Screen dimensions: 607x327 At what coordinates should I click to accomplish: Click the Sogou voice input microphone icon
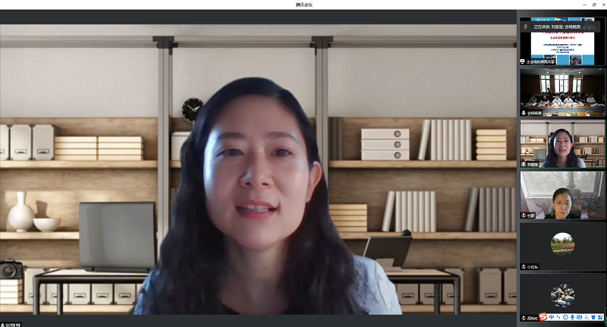[574, 317]
